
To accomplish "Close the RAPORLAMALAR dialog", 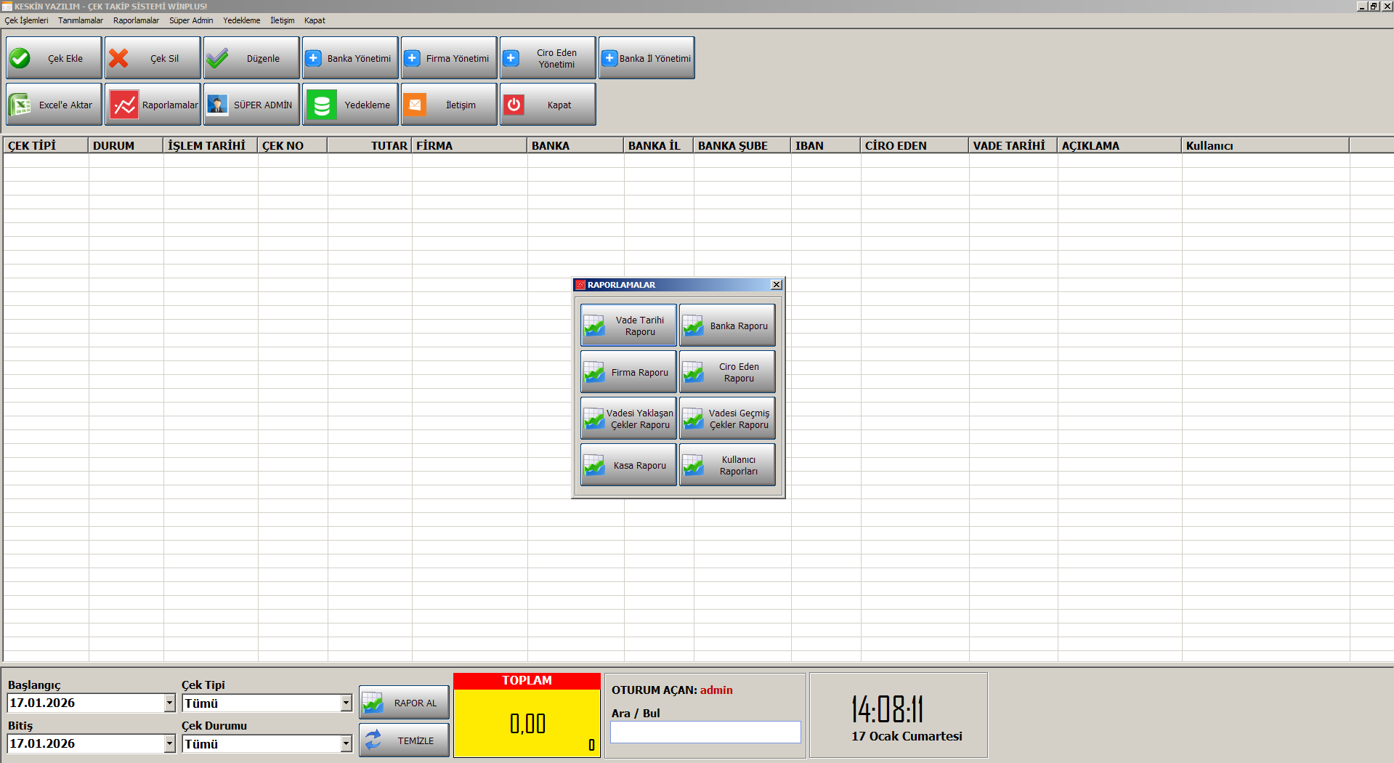I will click(x=777, y=285).
